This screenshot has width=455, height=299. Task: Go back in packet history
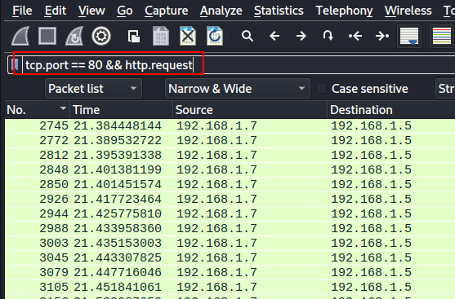(274, 36)
